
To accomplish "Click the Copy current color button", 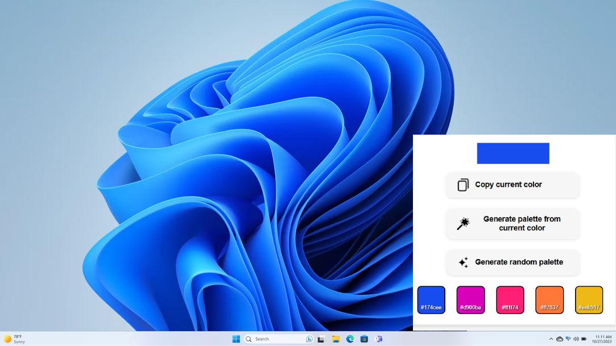I will (512, 185).
